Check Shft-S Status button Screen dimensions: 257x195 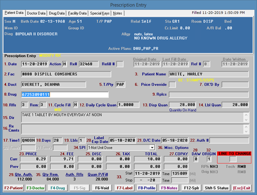[216, 188]
